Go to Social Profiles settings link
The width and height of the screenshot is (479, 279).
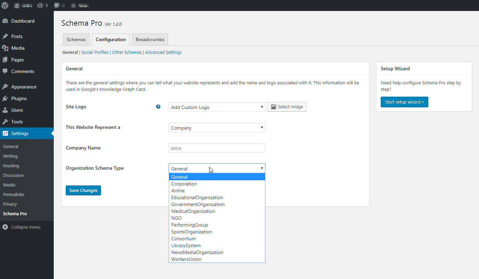[x=95, y=52]
